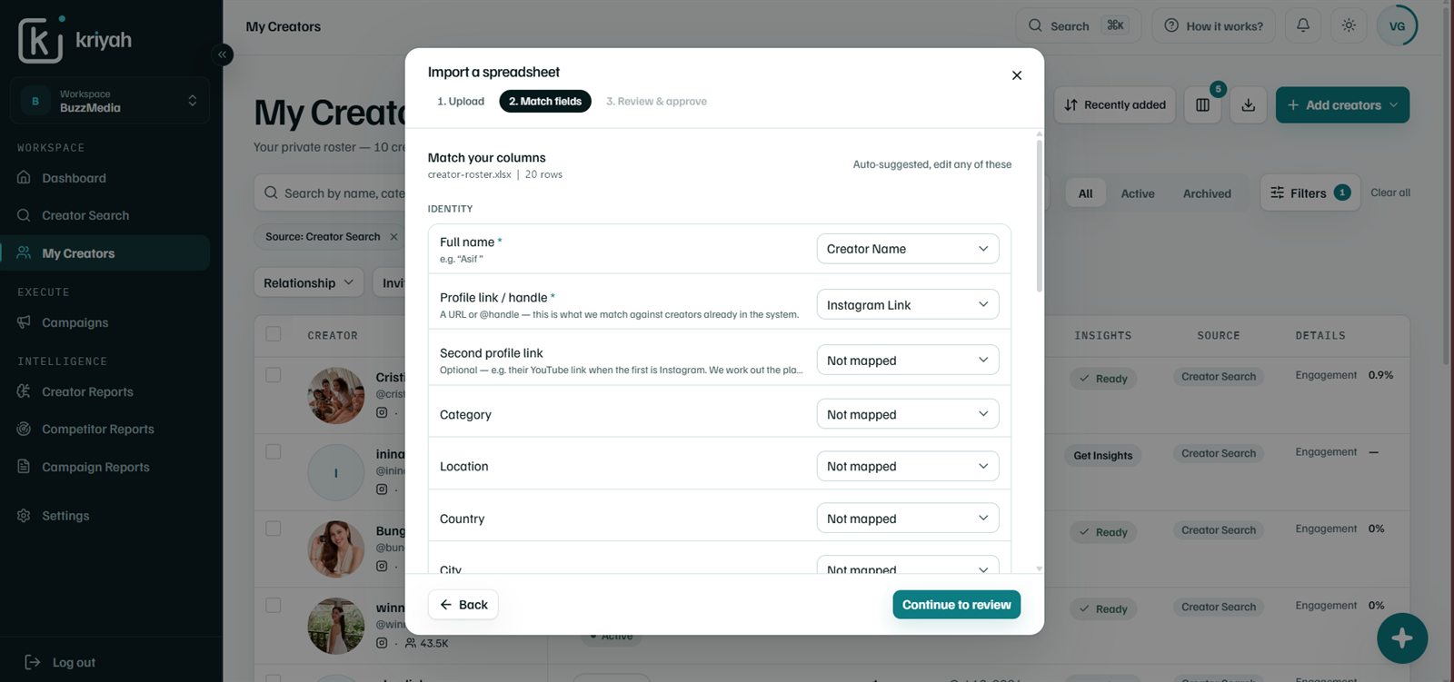
Task: Toggle the select-all checkbox in CREATOR header
Action: pos(274,334)
